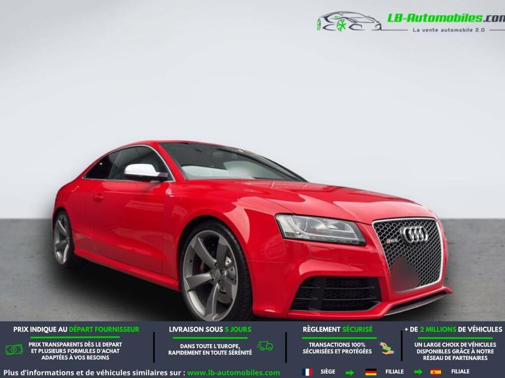Screen dimensions: 505x378
Task: Click the car's headlight
Action: point(320,228)
